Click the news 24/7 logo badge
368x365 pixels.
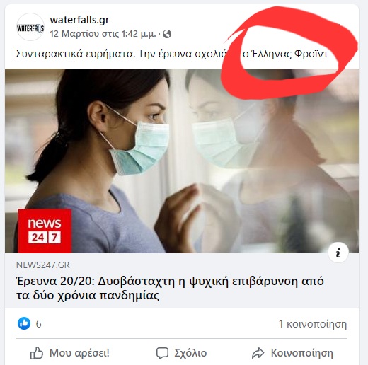(x=45, y=231)
